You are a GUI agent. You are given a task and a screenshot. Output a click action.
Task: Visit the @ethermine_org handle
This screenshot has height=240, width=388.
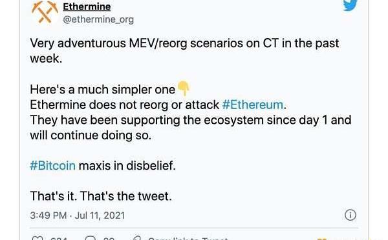pyautogui.click(x=98, y=19)
